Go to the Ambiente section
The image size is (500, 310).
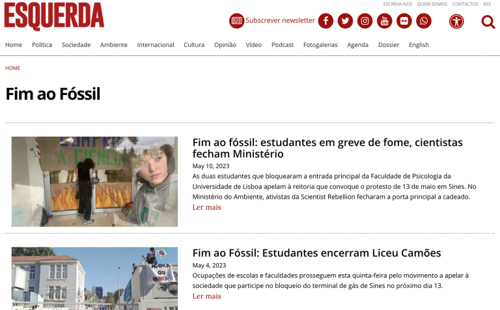tap(114, 45)
